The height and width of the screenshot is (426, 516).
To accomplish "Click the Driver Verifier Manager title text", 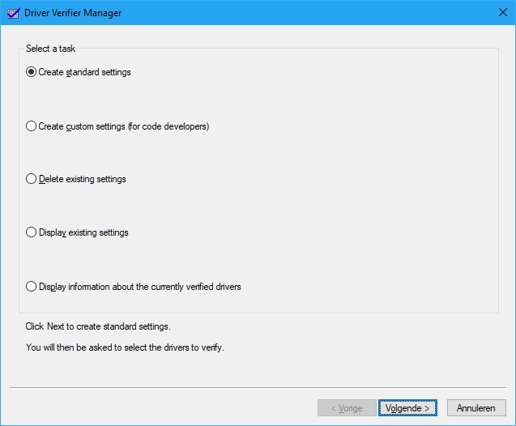I will tap(73, 13).
